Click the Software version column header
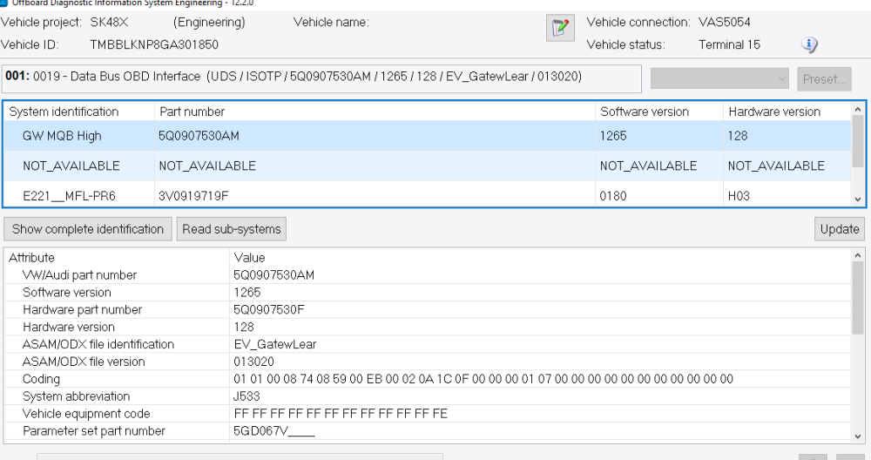Viewport: 871px width, 460px height. [658, 112]
